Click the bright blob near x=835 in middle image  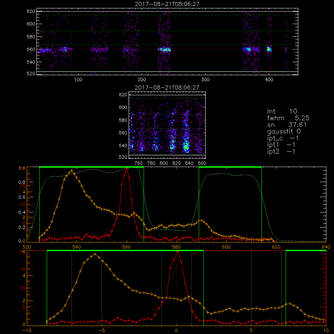coord(186,146)
